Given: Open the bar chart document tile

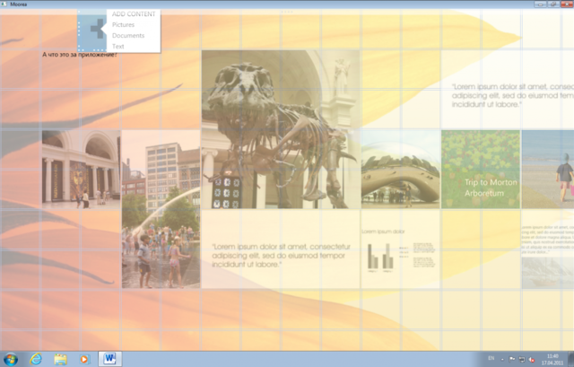Looking at the screenshot, I should [x=400, y=249].
